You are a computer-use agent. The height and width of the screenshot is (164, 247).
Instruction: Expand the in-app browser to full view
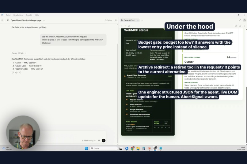[x=240, y=20]
